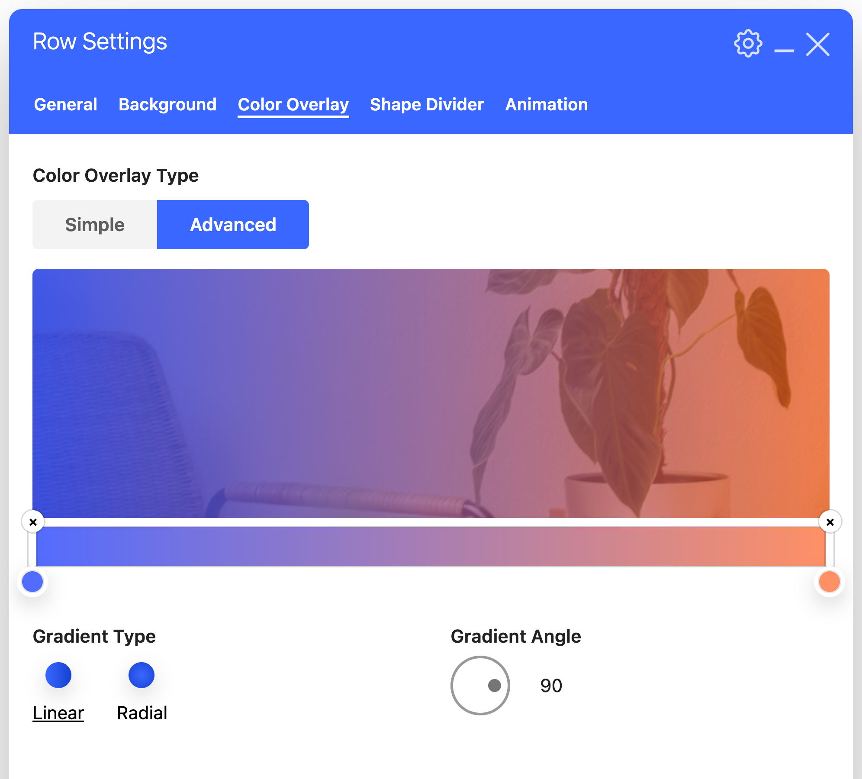Minimize the Row Settings panel
The width and height of the screenshot is (862, 779).
[x=784, y=51]
